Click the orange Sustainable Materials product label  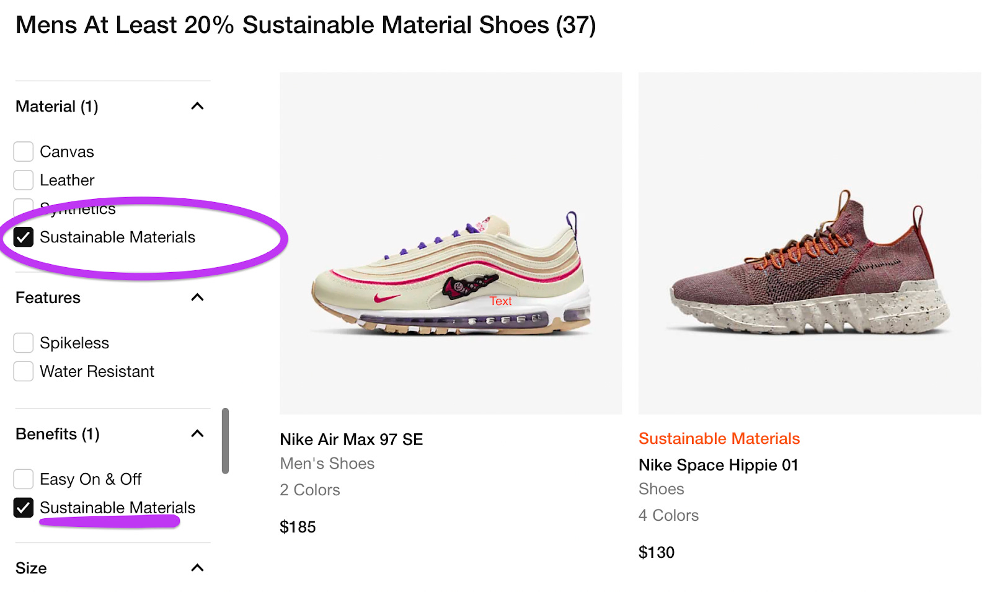pyautogui.click(x=719, y=439)
